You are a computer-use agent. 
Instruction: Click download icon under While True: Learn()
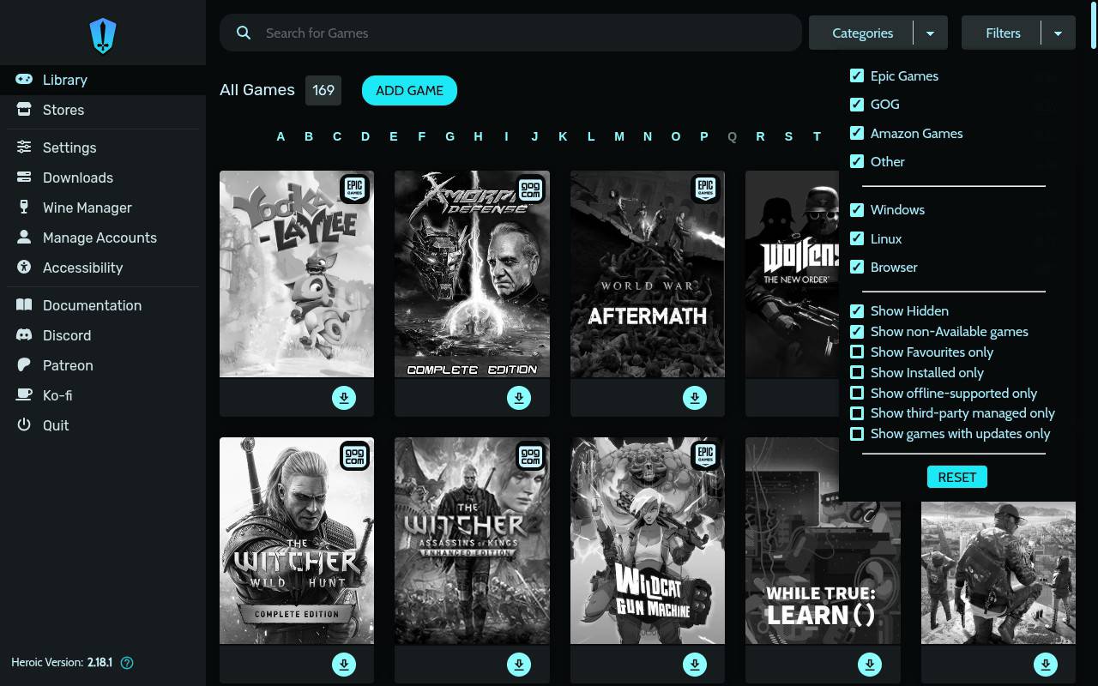[x=870, y=665]
